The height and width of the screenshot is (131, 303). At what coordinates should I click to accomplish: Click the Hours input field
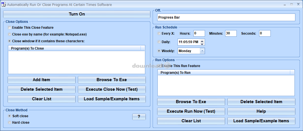[x=199, y=33]
